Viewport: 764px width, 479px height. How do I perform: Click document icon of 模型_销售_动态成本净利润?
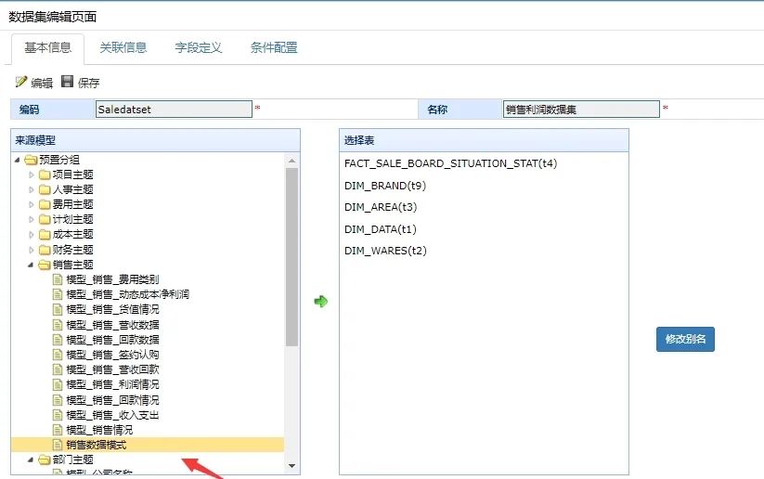[x=58, y=295]
